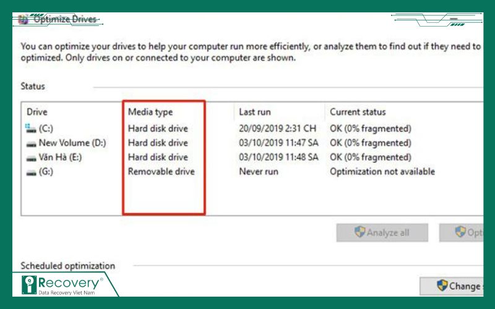
Task: Click Hard disk drive cell for C:
Action: pos(158,129)
